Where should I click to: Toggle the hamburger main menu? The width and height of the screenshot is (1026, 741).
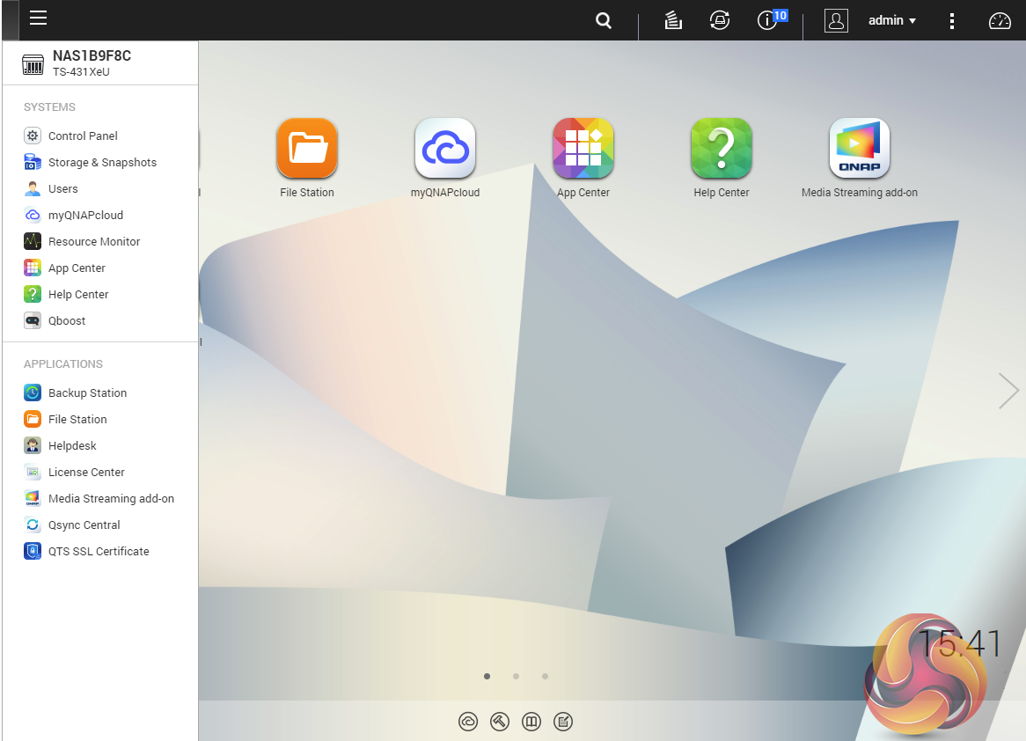point(38,18)
